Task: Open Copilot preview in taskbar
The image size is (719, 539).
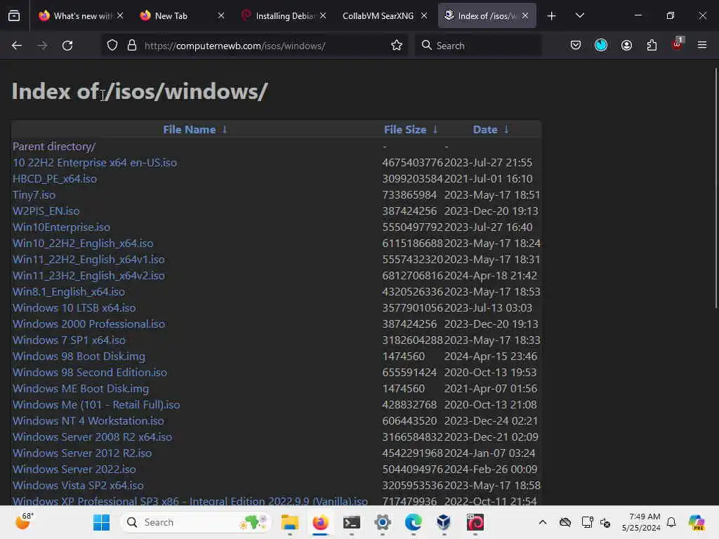Action: tap(697, 522)
